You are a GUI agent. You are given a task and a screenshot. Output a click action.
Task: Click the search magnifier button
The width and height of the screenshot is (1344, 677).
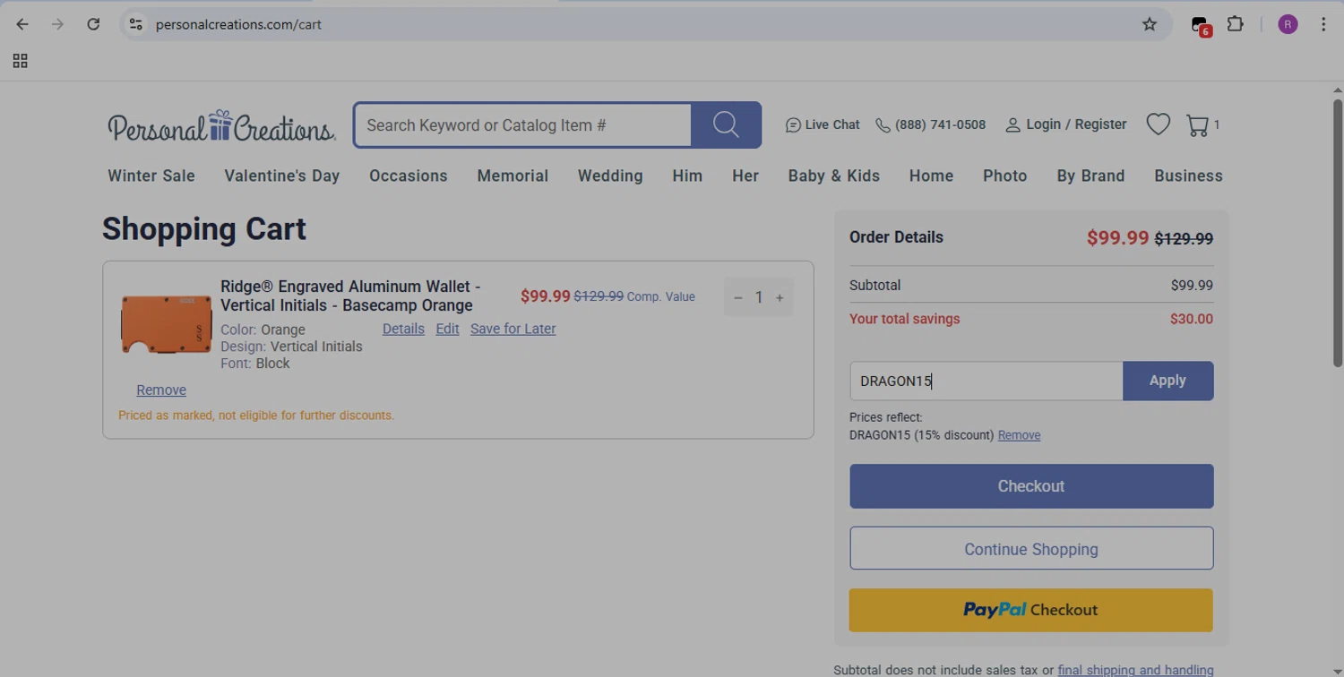[x=726, y=124]
